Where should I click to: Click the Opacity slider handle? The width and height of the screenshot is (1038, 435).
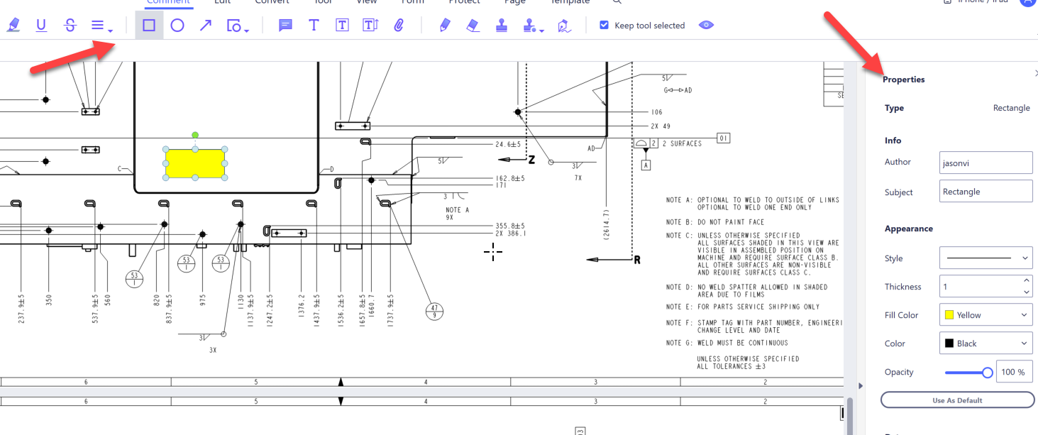click(x=987, y=373)
